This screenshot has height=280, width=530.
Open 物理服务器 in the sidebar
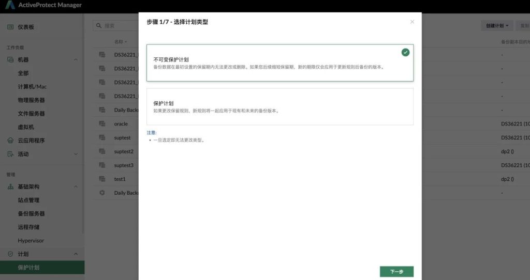click(31, 100)
